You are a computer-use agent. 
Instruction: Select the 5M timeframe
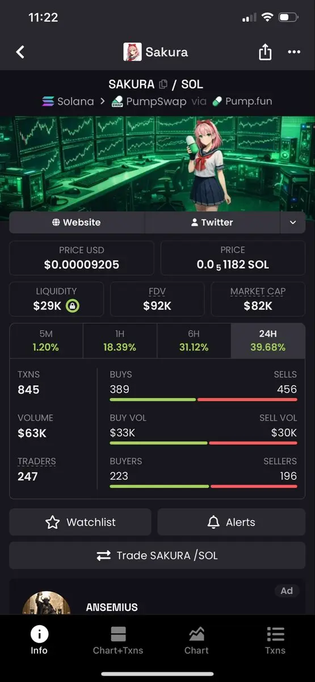tap(46, 341)
